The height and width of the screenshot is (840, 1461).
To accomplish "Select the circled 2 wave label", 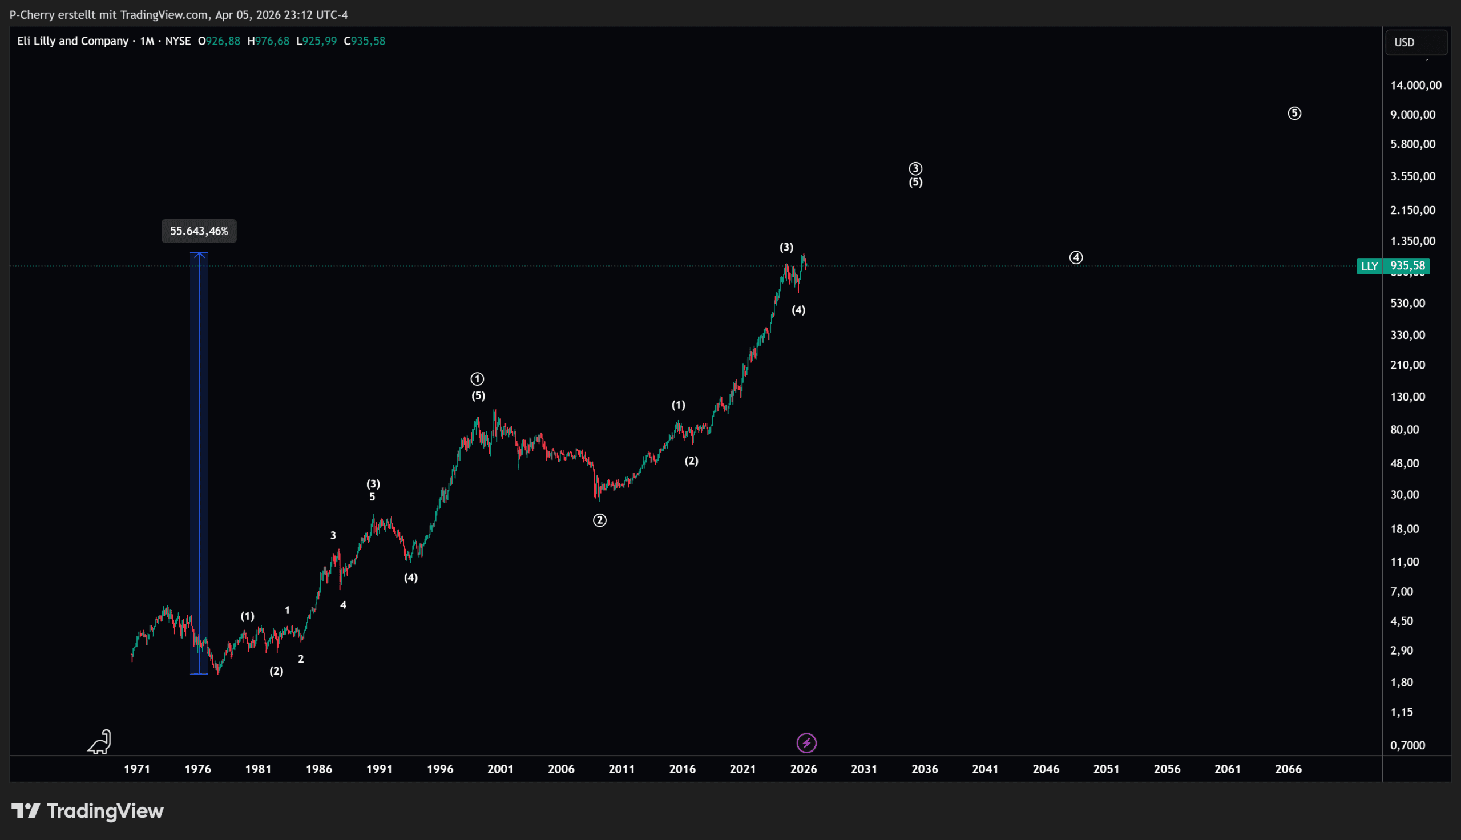I will [599, 520].
